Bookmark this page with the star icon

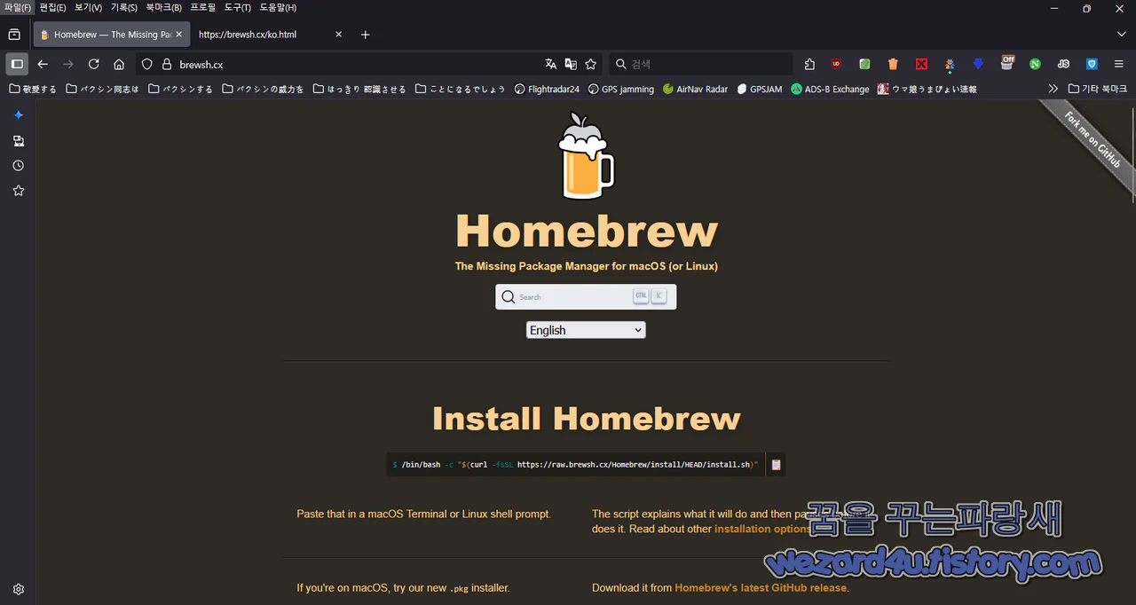click(589, 64)
